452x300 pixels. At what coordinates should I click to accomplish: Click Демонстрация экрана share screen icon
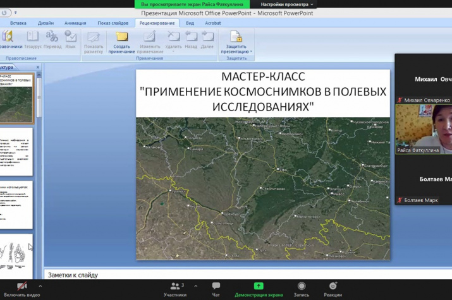click(x=259, y=286)
